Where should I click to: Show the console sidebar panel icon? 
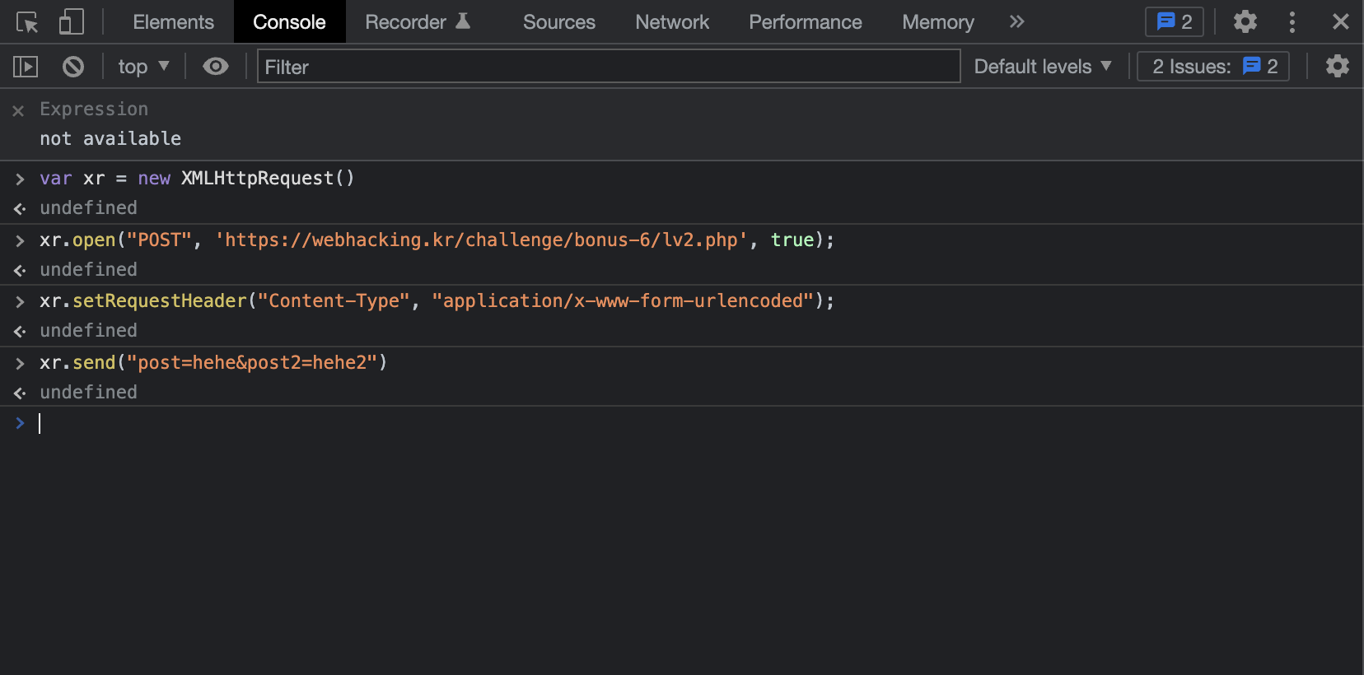click(26, 67)
